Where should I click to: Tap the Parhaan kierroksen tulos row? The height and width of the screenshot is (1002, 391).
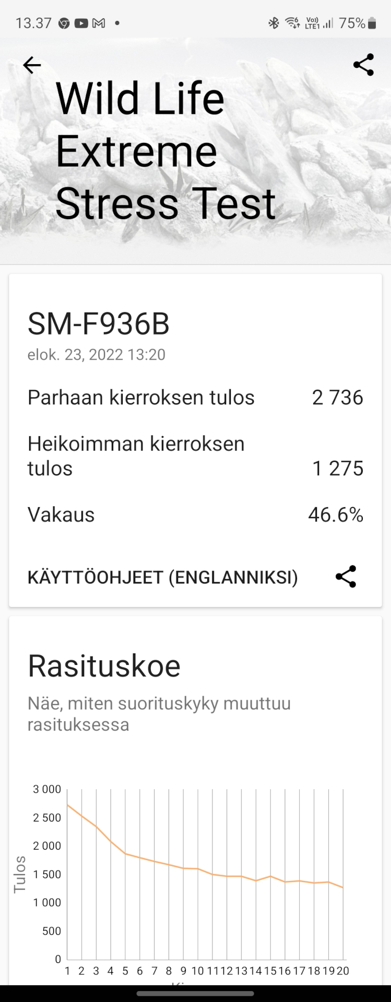[x=195, y=397]
